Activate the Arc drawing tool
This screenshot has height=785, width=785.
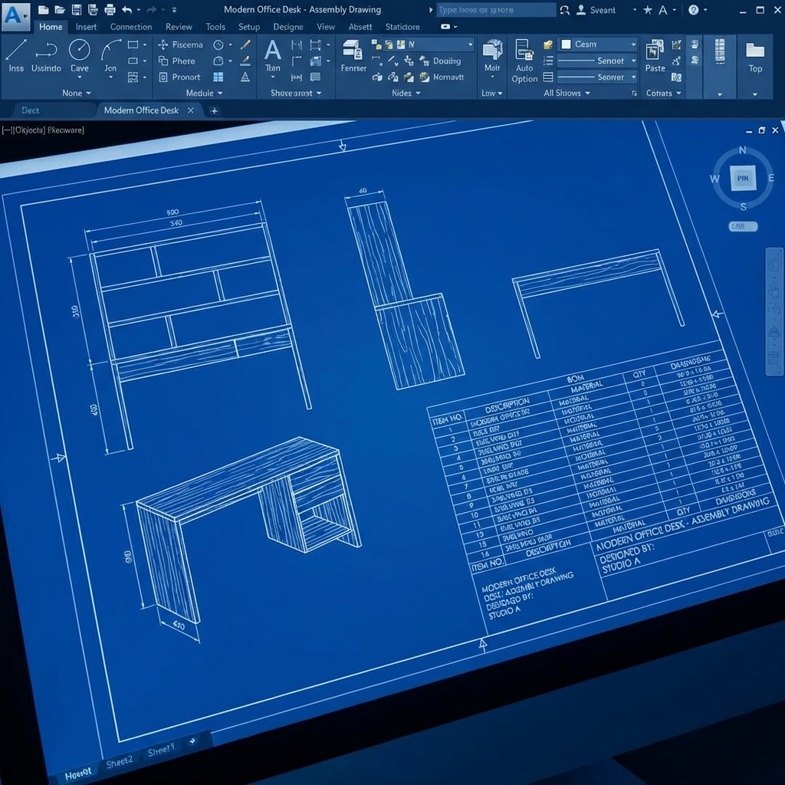click(x=110, y=50)
